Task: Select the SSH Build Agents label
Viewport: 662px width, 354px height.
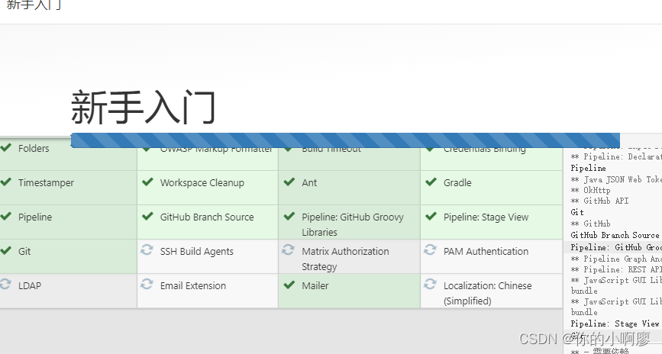Action: point(197,252)
